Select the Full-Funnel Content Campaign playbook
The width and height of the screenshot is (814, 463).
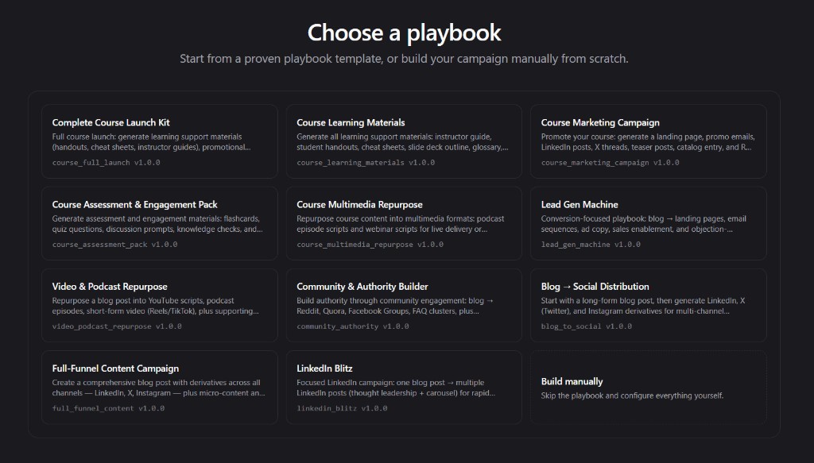(x=159, y=388)
